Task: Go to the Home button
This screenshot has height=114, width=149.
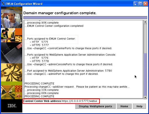Action: click(x=124, y=106)
